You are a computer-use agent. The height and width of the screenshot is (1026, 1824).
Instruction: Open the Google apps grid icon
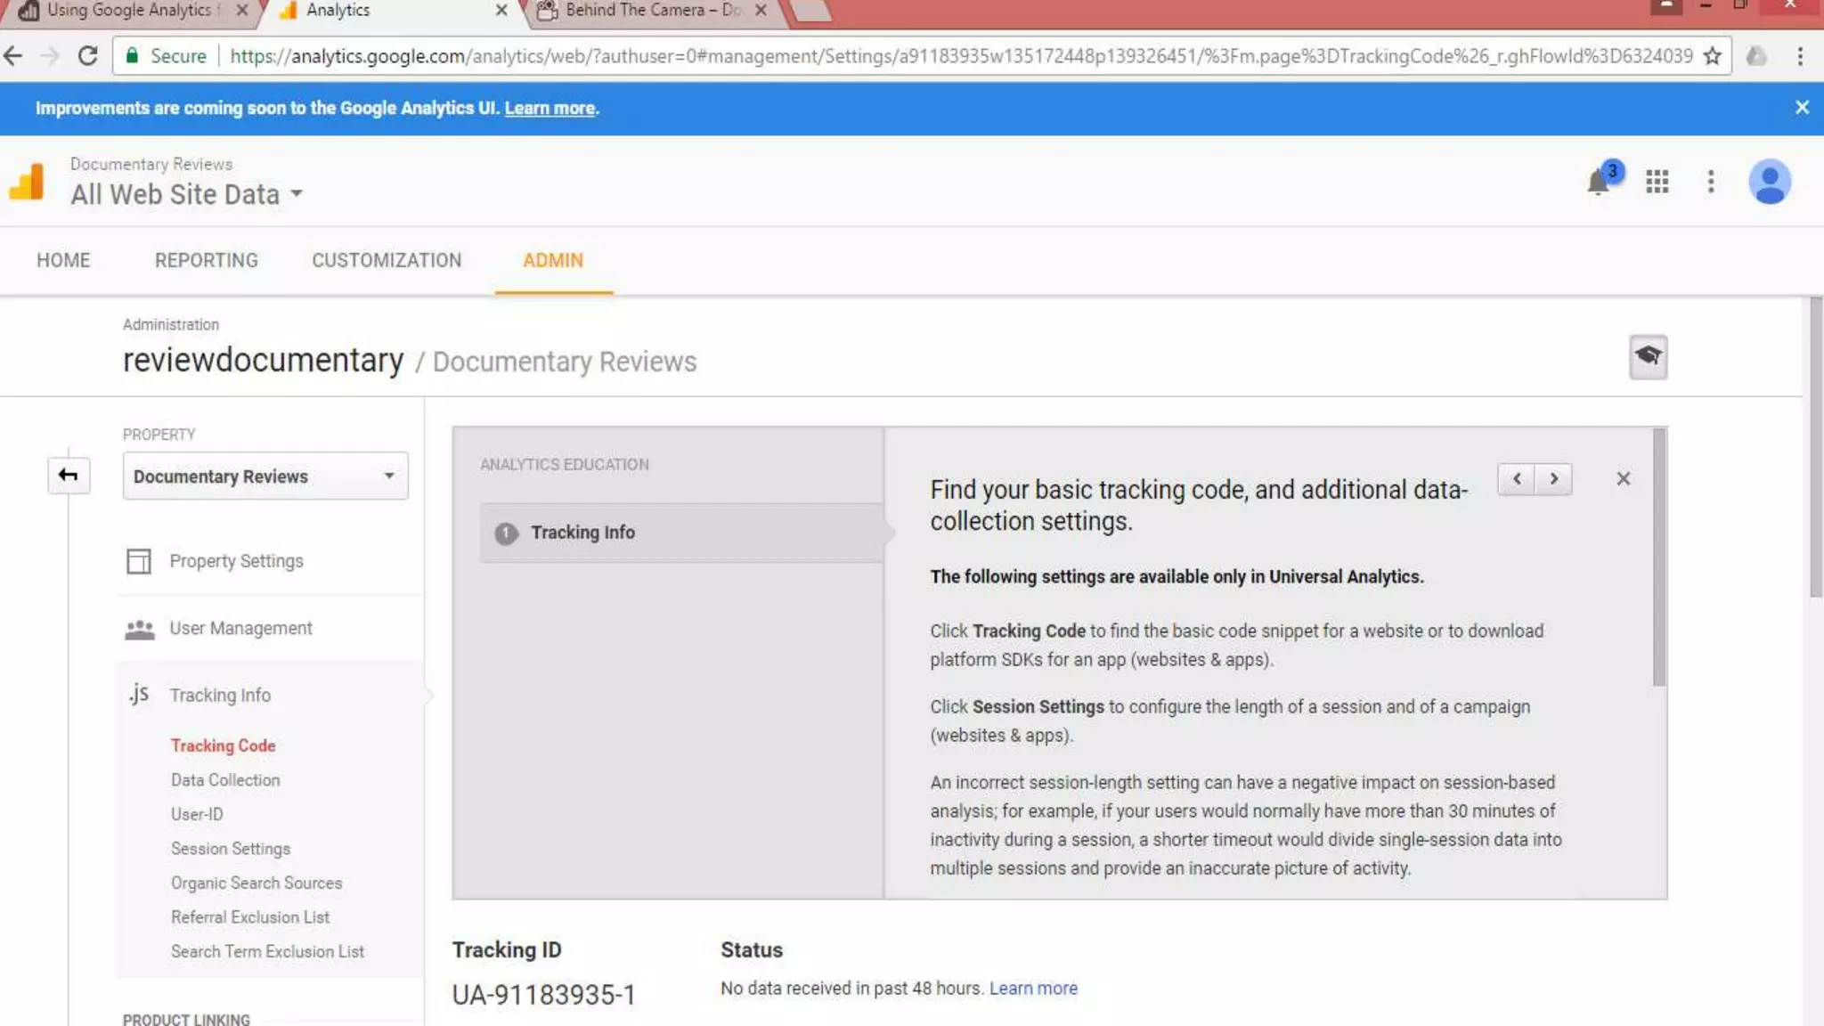1657,182
